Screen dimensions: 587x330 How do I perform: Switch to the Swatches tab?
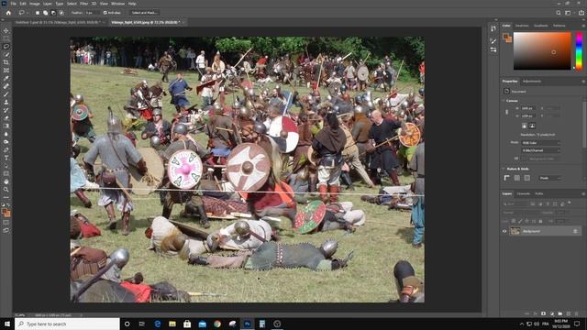click(522, 26)
